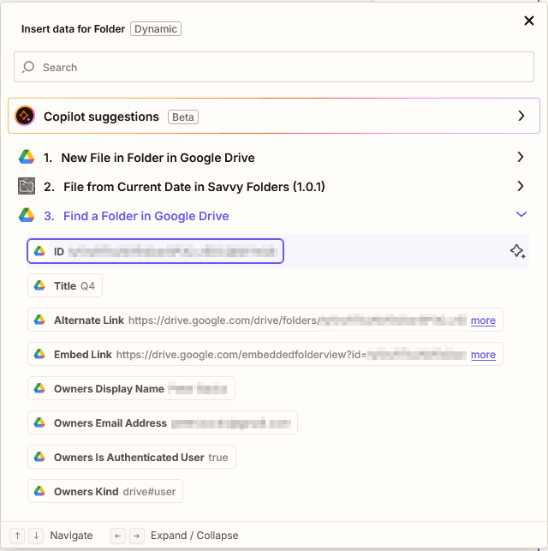The height and width of the screenshot is (551, 548).
Task: Click the Insert data for Folder heading
Action: [73, 29]
